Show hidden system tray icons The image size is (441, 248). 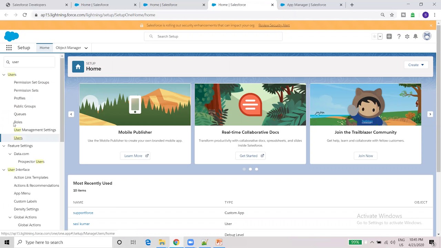(x=372, y=242)
